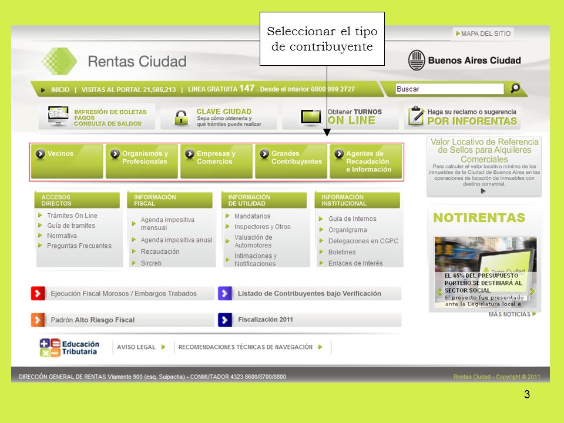
Task: Open the Sircreb link
Action: 151,263
